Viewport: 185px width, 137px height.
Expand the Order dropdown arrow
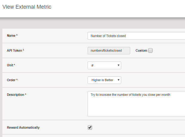tap(119, 80)
